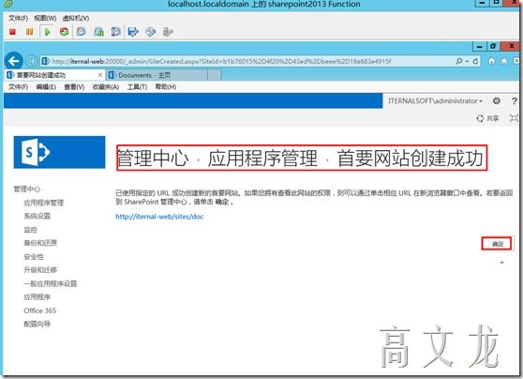
Task: Open the SharePoint settings gear
Action: [x=497, y=100]
